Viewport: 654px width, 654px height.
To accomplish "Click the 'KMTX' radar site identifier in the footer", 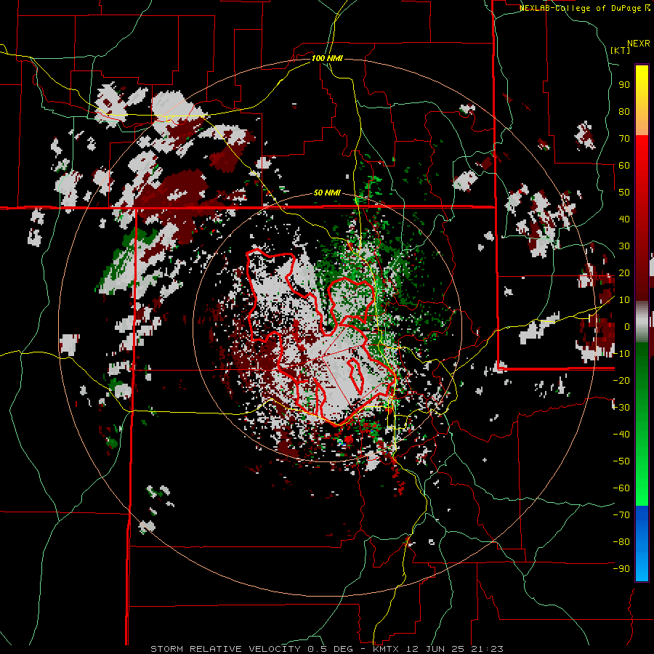I will (x=386, y=649).
